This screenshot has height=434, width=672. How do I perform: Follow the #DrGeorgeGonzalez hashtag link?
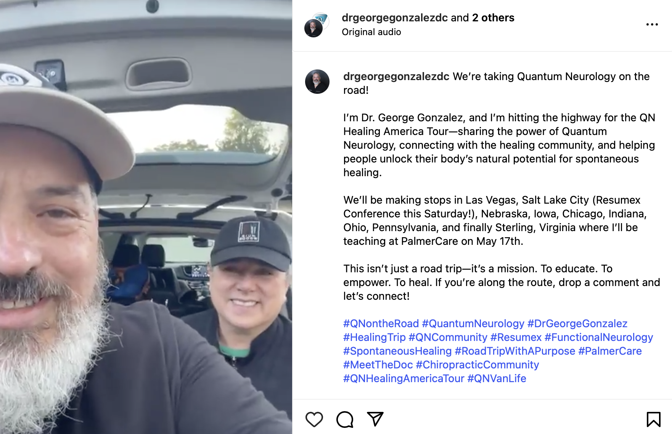coord(577,323)
